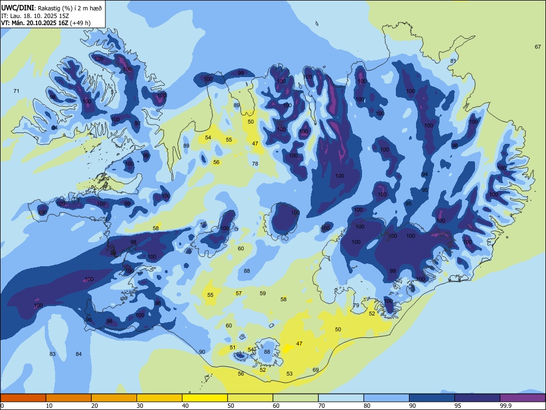This screenshot has height=410, width=546.
Task: Click the legend tick label 99.9
Action: 505,406
